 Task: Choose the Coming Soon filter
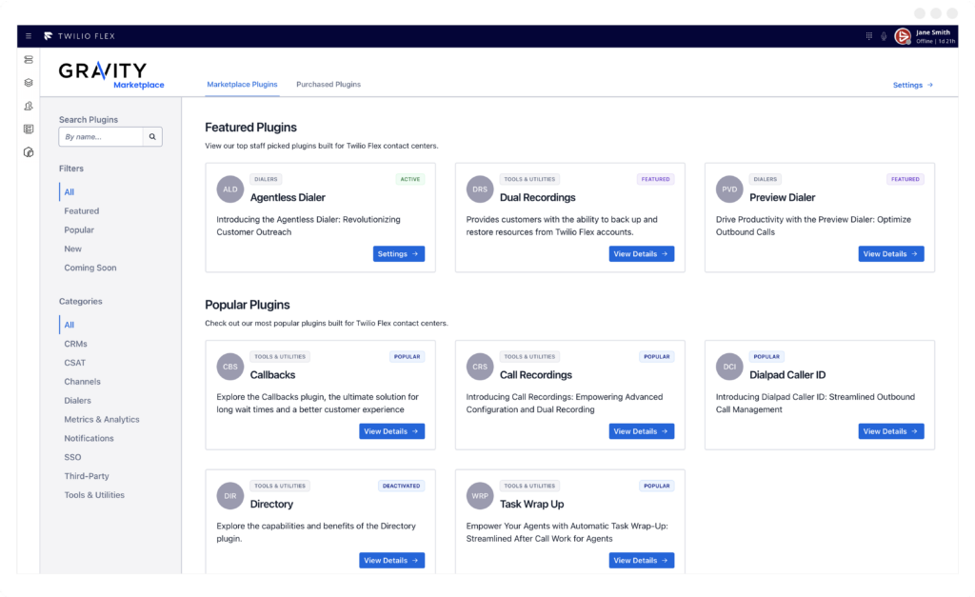[x=89, y=268]
